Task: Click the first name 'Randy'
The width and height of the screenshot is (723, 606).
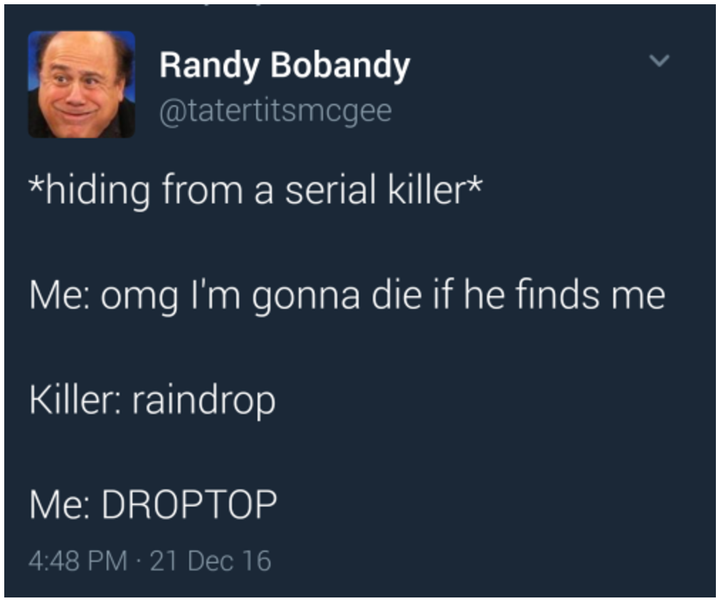Action: click(209, 66)
